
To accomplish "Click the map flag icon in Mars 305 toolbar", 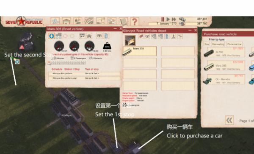I will click(82, 36).
